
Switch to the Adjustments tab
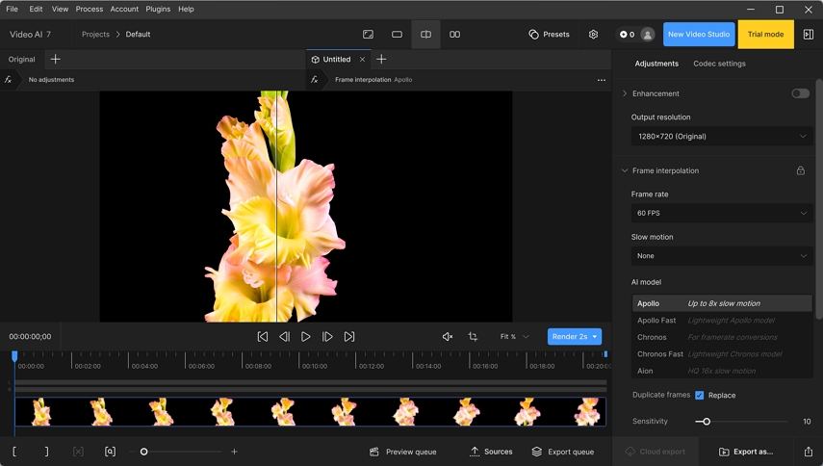click(656, 64)
